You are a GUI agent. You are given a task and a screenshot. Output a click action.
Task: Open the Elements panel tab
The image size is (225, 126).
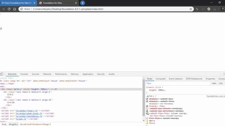12,74
